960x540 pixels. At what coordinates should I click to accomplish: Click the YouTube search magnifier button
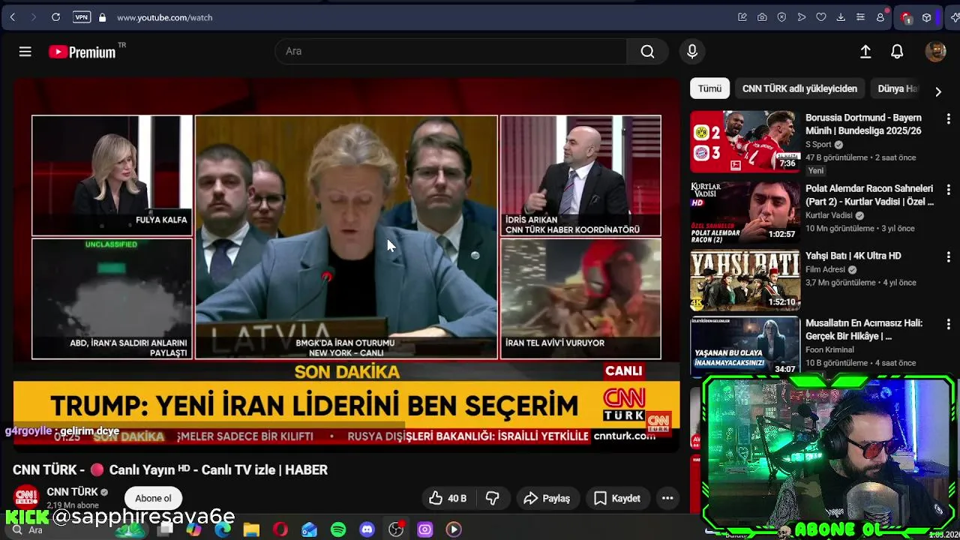click(x=647, y=51)
